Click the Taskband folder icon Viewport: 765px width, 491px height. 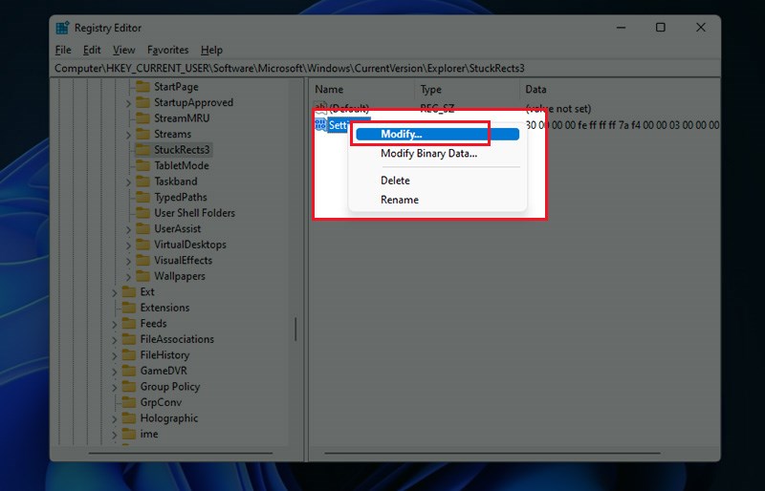142,181
